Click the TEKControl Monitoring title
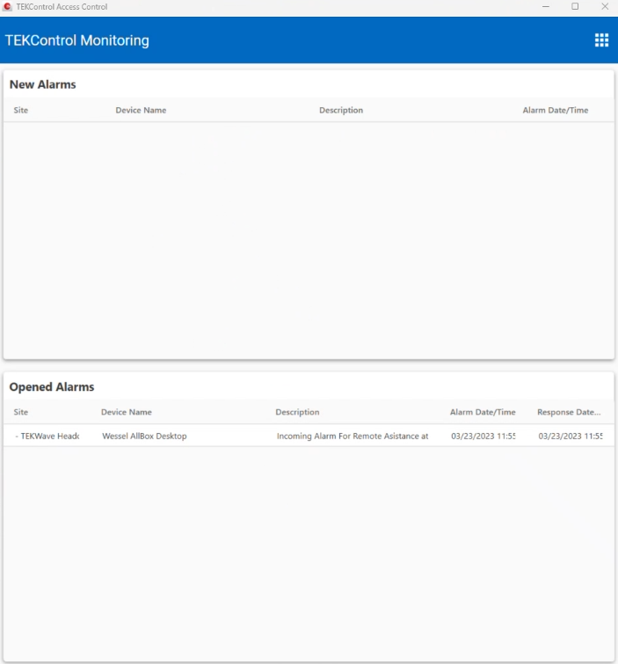618x664 pixels. [x=76, y=40]
